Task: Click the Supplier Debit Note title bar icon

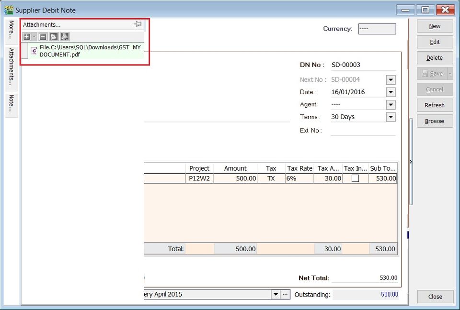Action: [x=8, y=10]
